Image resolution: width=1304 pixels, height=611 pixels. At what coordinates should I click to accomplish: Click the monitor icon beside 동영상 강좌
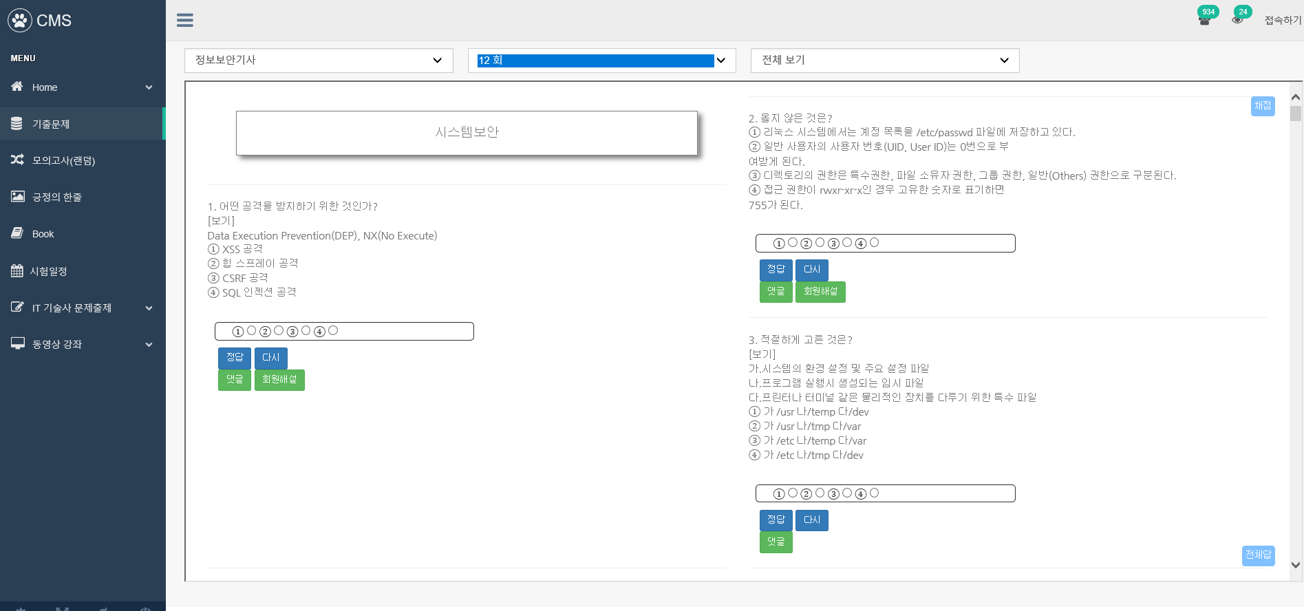click(x=17, y=343)
